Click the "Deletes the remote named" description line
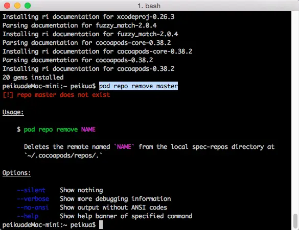 tap(149, 147)
